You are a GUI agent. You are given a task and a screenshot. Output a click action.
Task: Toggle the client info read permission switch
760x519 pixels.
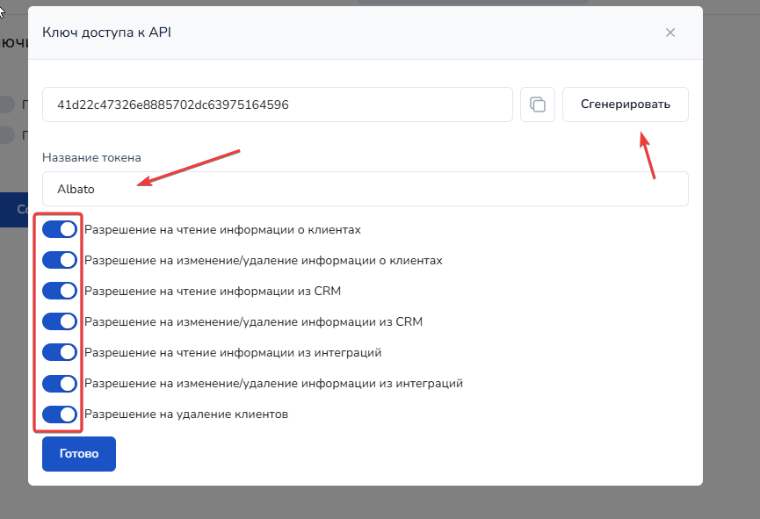coord(60,230)
